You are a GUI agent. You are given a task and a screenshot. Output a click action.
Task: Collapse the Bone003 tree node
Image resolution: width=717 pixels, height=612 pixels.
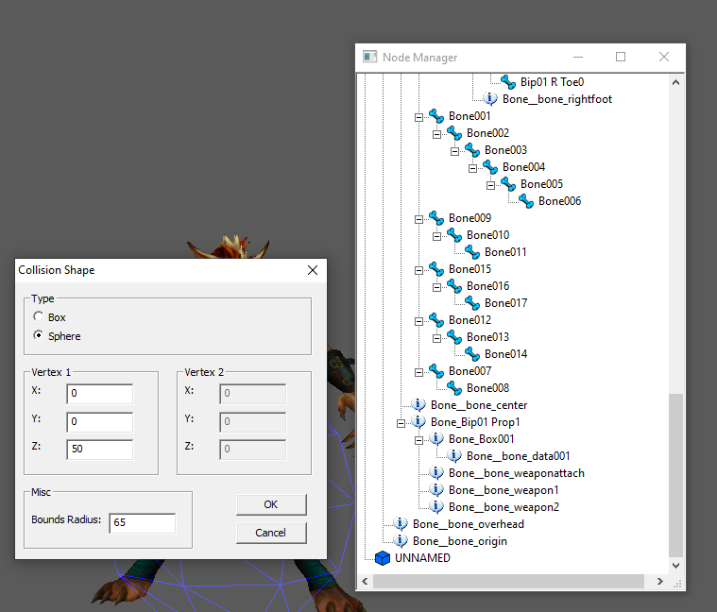tap(454, 151)
